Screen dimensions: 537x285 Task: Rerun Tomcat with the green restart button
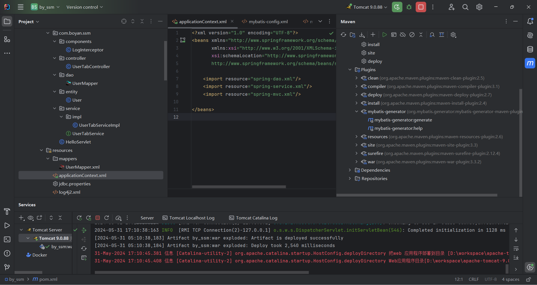[x=397, y=7]
